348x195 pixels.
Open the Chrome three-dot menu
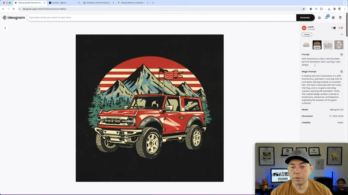(x=345, y=9)
